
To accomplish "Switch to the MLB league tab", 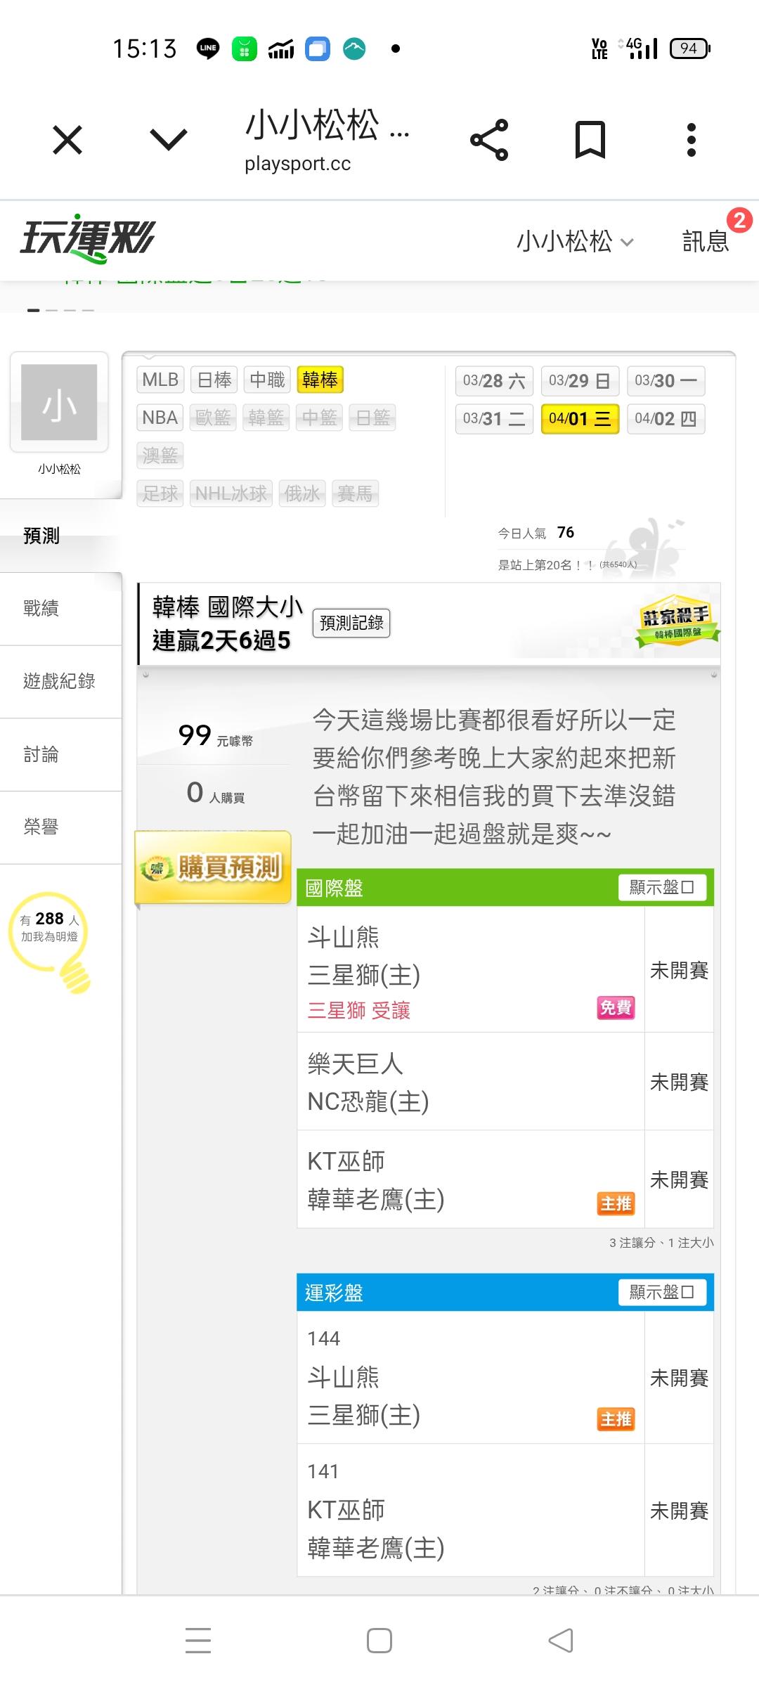I will (160, 380).
